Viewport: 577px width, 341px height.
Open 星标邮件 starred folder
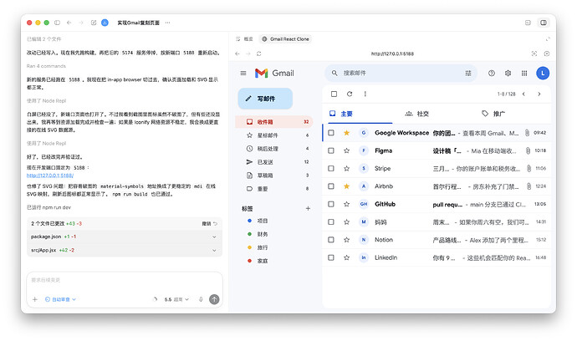(273, 135)
